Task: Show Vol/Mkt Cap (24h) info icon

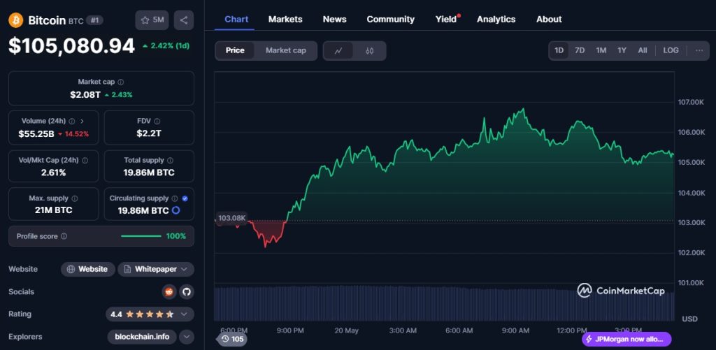Action: coord(85,161)
